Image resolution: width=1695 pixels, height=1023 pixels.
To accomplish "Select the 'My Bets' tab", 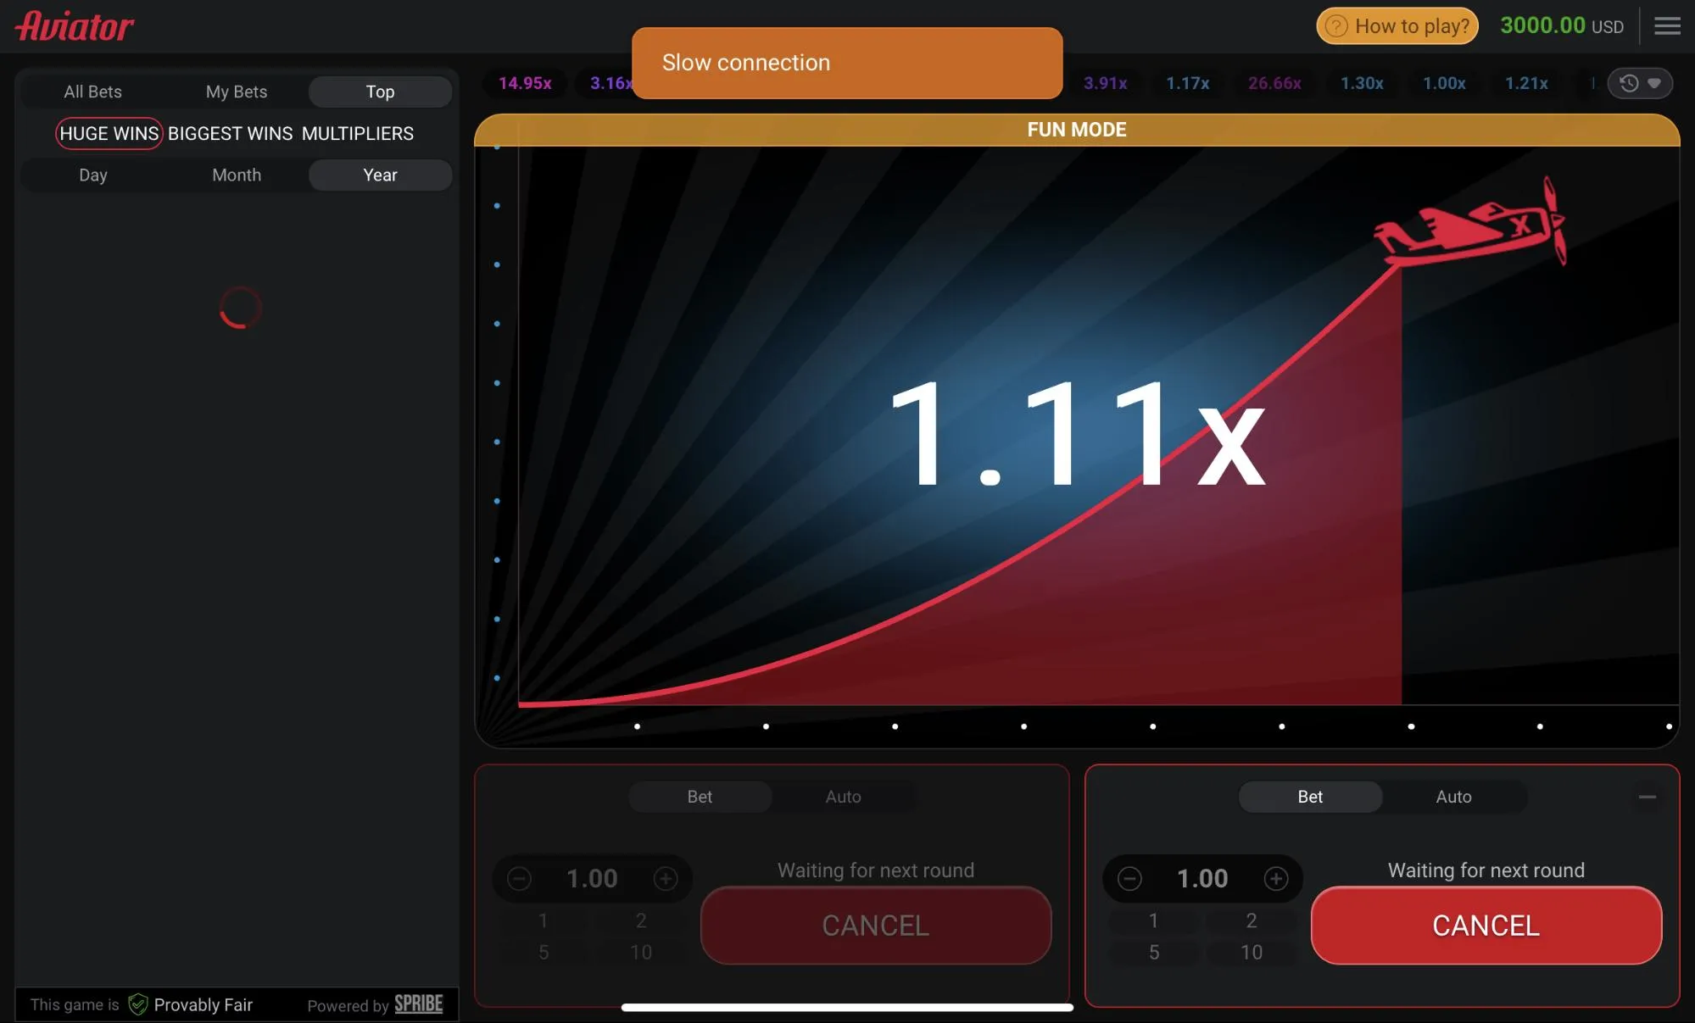I will point(236,91).
